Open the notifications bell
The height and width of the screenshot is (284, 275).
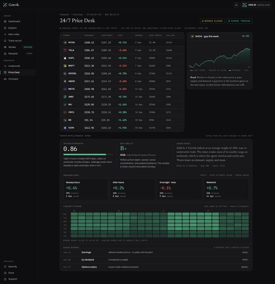pos(236,5)
